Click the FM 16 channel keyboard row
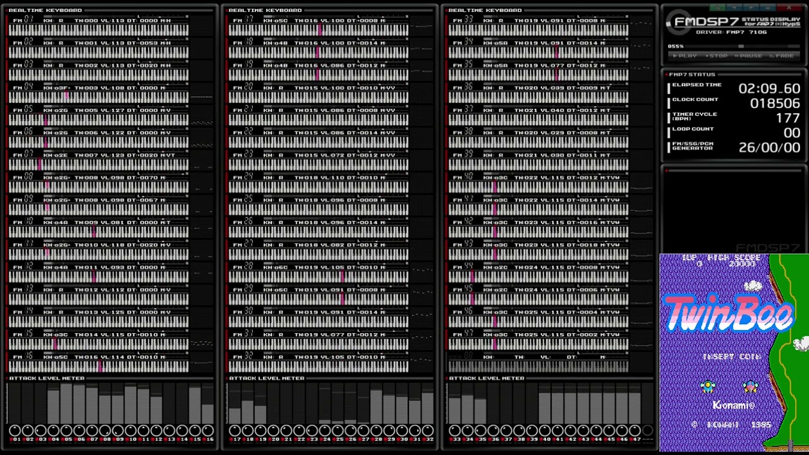 [x=99, y=363]
